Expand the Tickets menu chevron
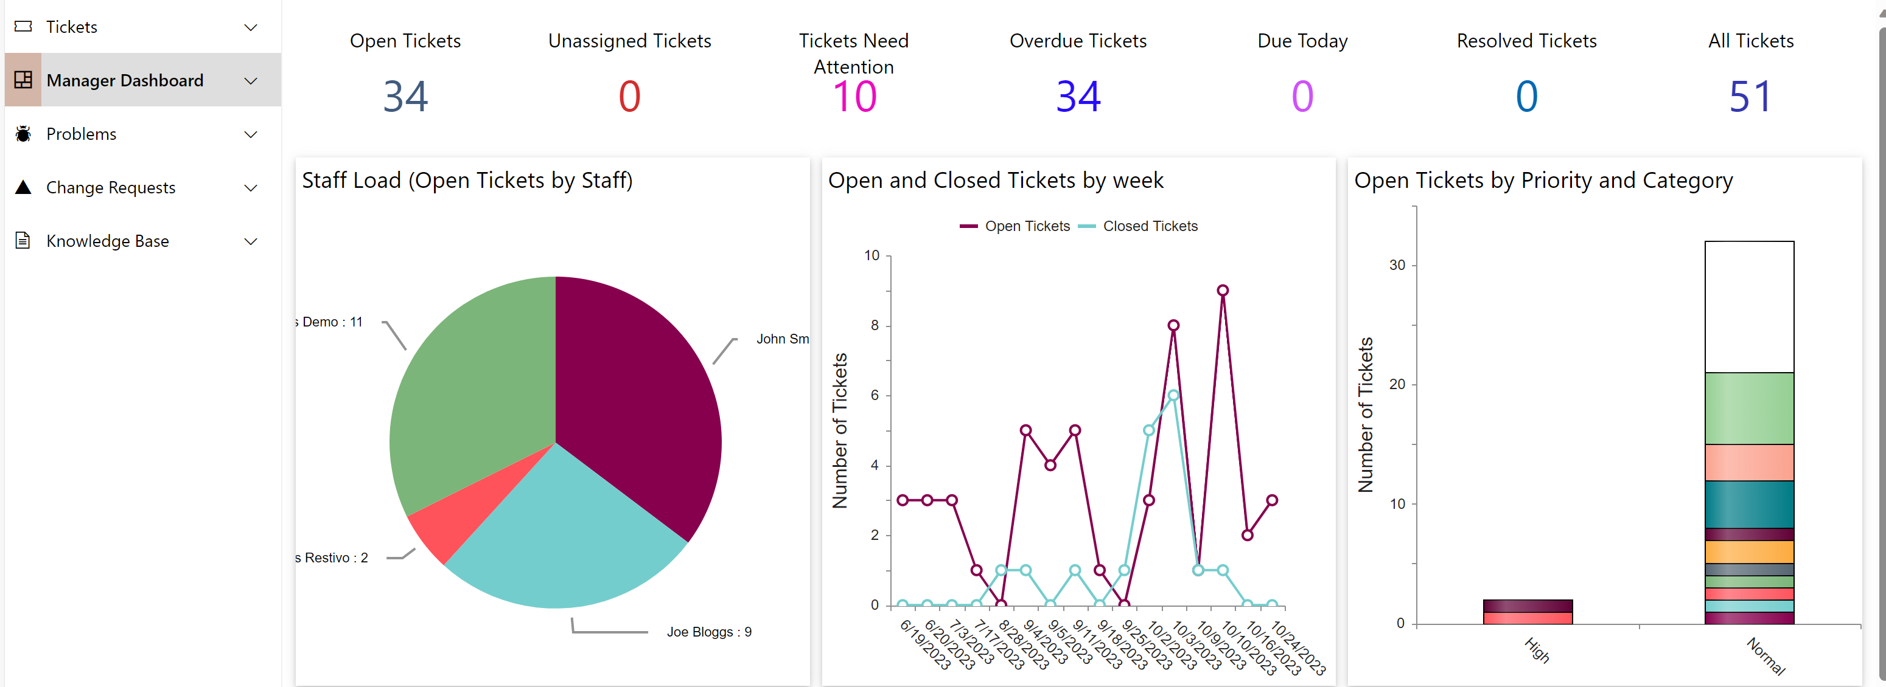Screen dimensions: 1886x687 250,27
